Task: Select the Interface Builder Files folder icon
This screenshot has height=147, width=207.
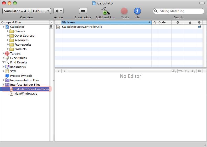Action: pos(7,85)
